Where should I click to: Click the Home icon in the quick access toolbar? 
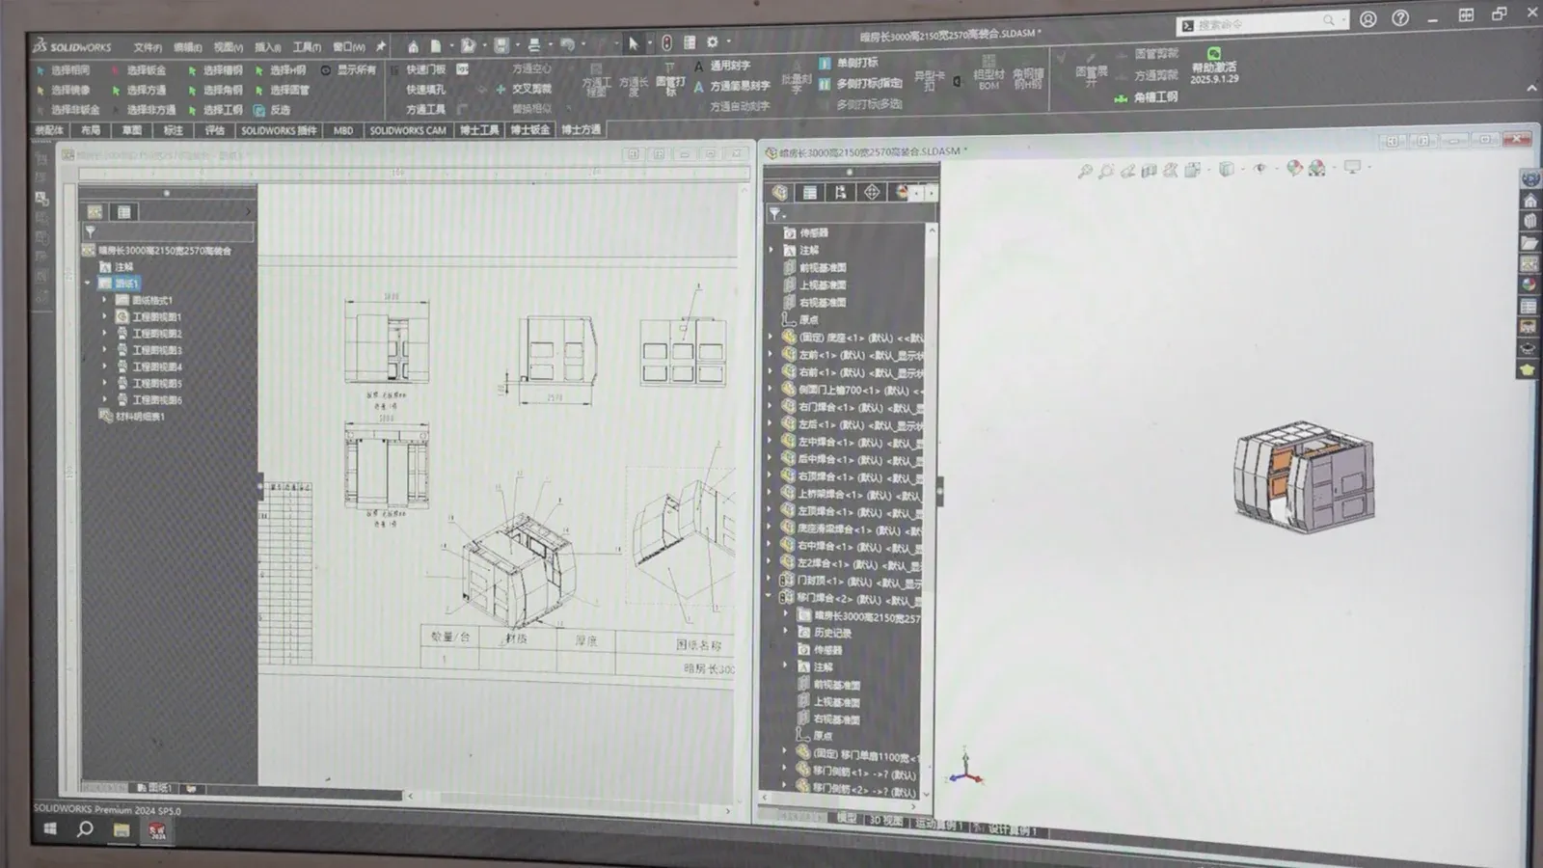[413, 45]
